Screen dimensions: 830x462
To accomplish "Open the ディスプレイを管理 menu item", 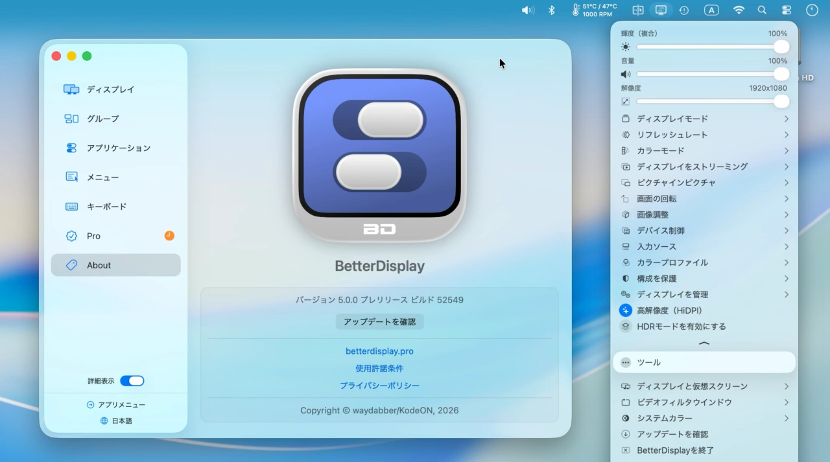I will pyautogui.click(x=704, y=294).
